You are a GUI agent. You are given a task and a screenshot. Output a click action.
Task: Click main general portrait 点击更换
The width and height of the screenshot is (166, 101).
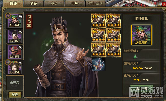[142, 35]
